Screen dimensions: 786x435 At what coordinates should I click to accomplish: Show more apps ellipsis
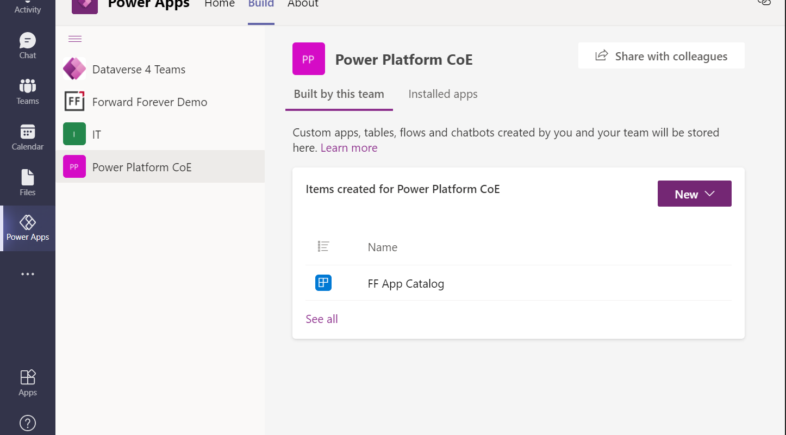pos(28,274)
